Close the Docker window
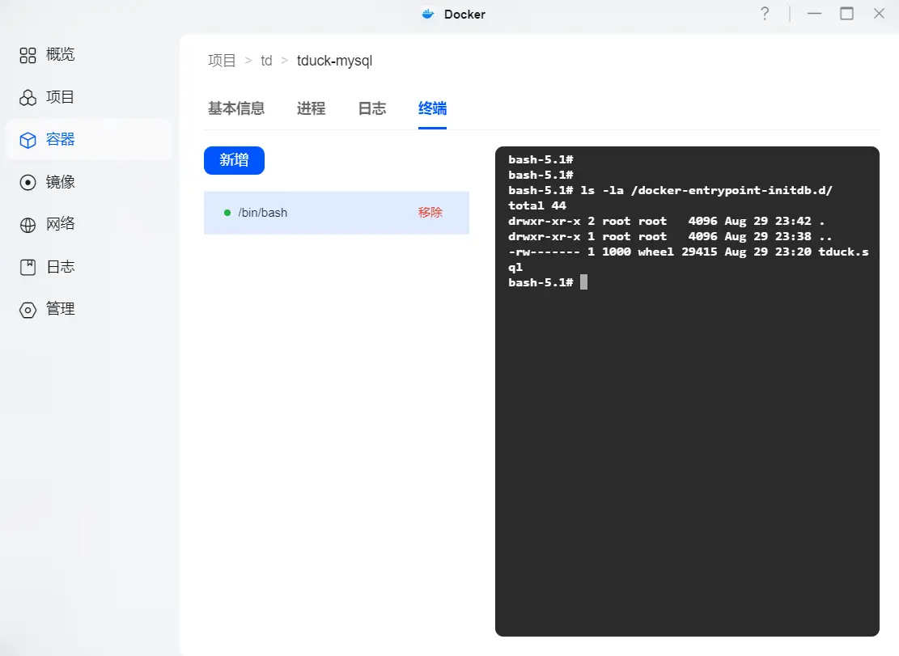899x656 pixels. click(x=879, y=13)
